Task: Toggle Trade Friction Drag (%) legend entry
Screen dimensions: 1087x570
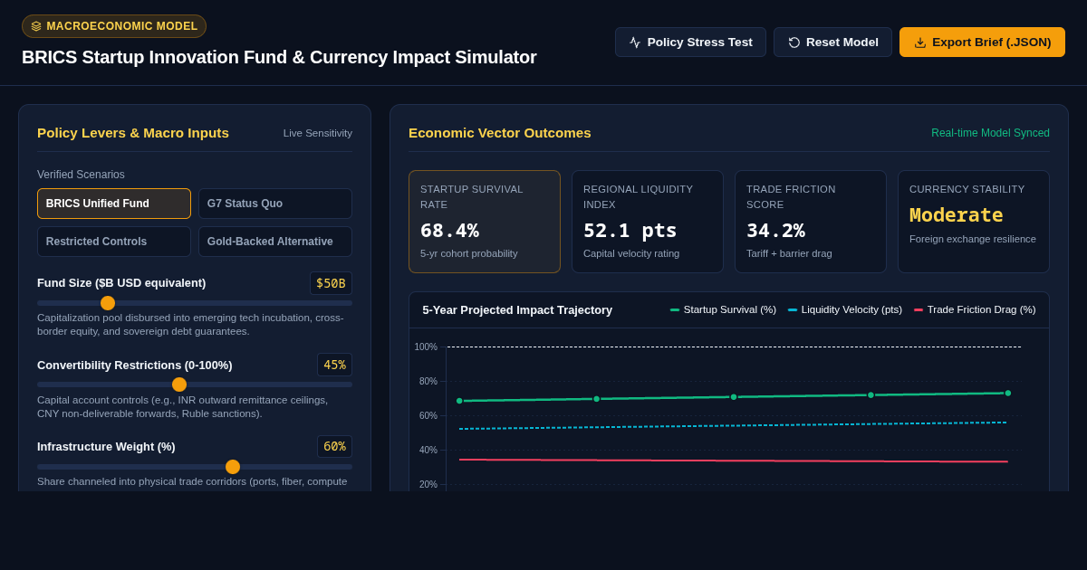Action: tap(975, 309)
